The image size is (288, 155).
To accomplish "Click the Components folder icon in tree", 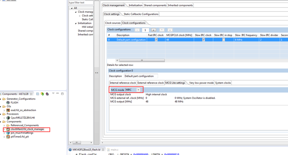I will coord(4,121).
